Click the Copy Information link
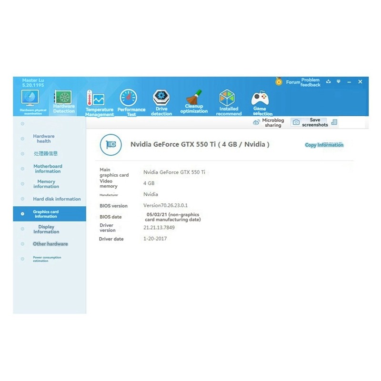The width and height of the screenshot is (381, 381). 324,145
